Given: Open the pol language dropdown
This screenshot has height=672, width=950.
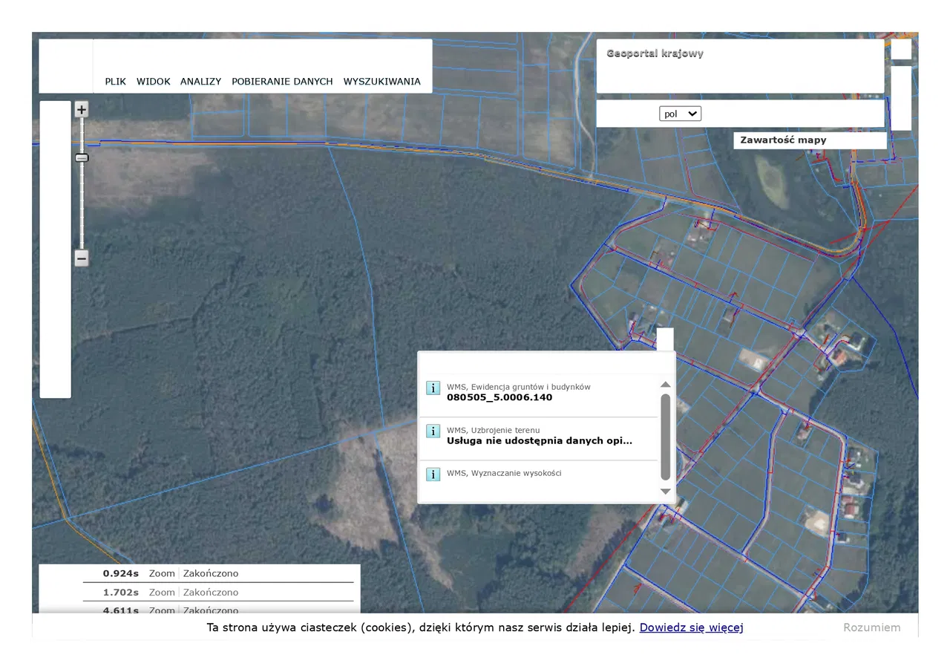Looking at the screenshot, I should coord(680,114).
